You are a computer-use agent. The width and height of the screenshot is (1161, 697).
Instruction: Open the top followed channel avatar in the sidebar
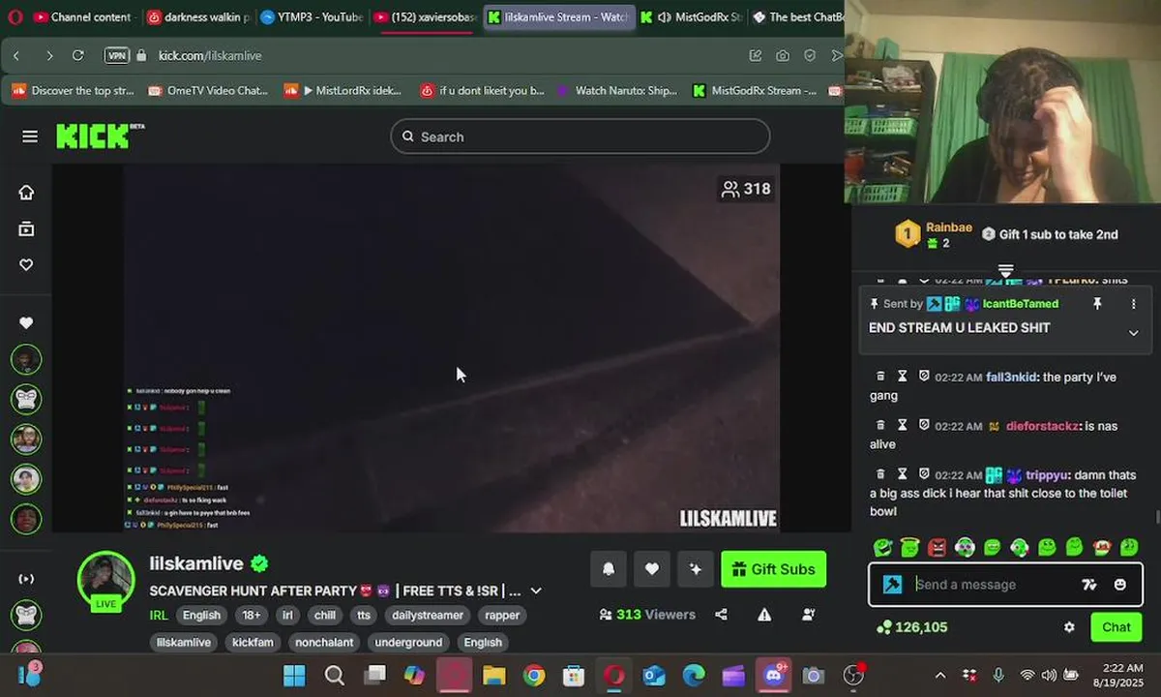tap(26, 359)
